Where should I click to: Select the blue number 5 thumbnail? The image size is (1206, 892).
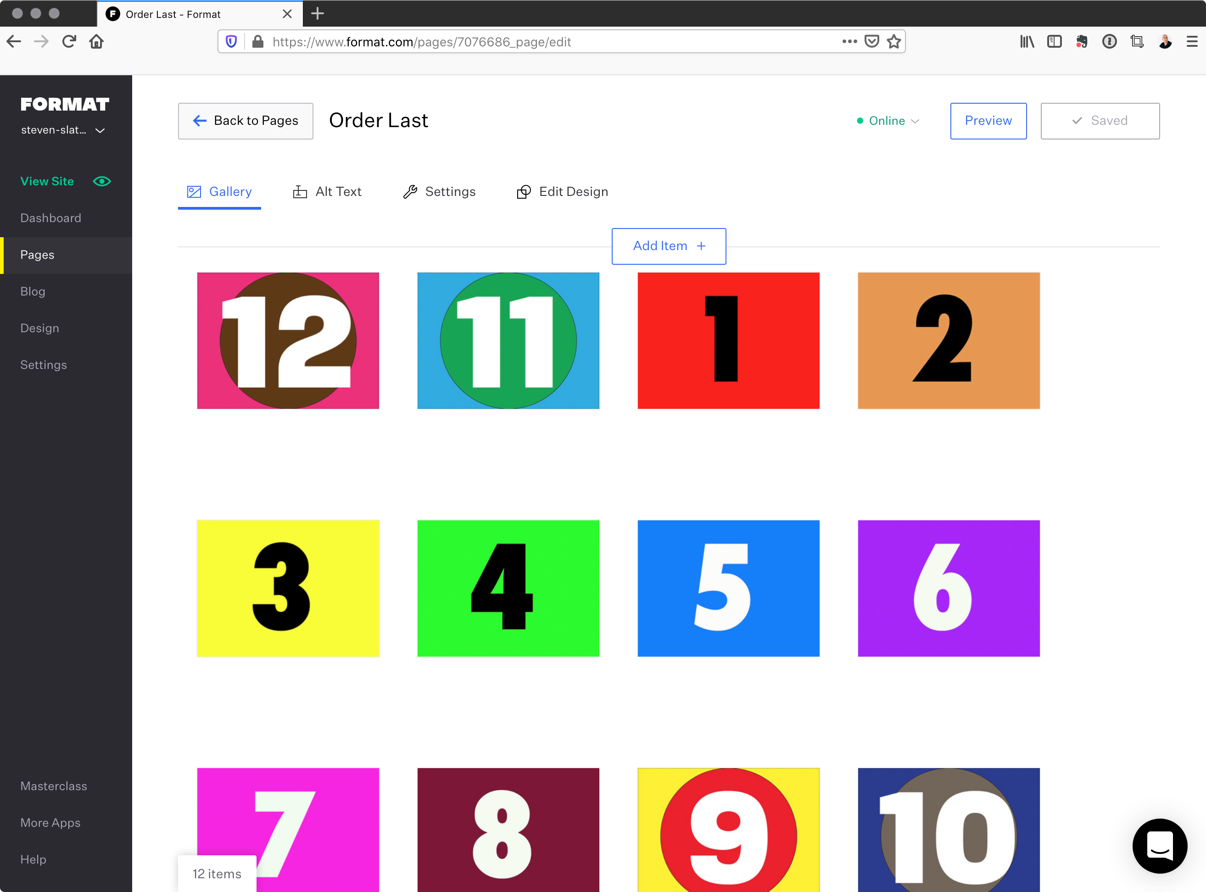[x=729, y=589]
